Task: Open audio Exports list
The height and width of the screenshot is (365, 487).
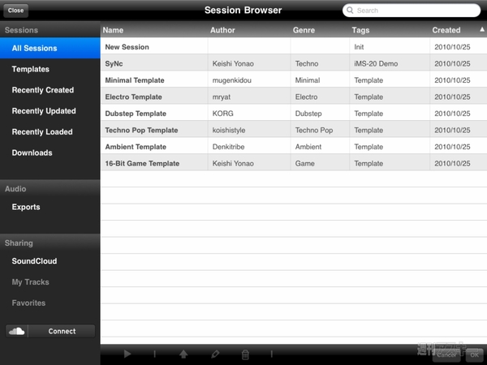Action: pyautogui.click(x=50, y=207)
